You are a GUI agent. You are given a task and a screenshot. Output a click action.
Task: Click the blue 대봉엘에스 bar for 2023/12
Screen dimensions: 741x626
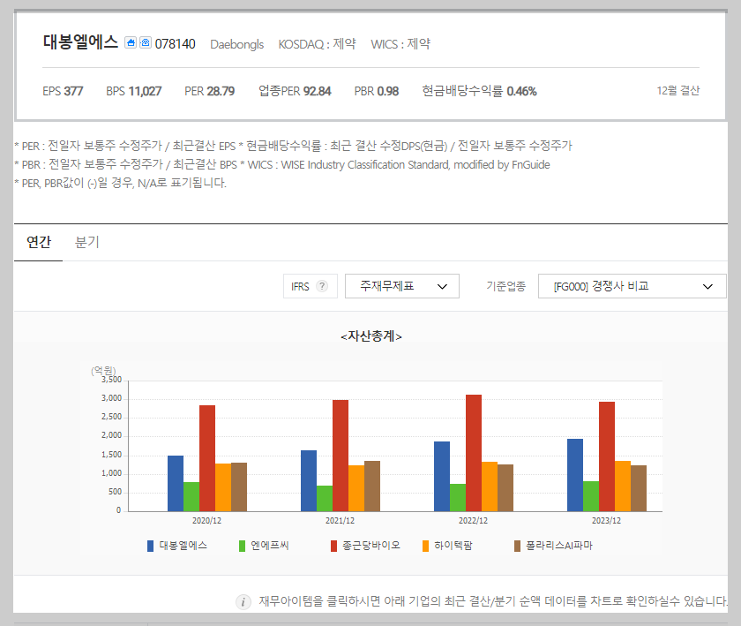(x=575, y=475)
